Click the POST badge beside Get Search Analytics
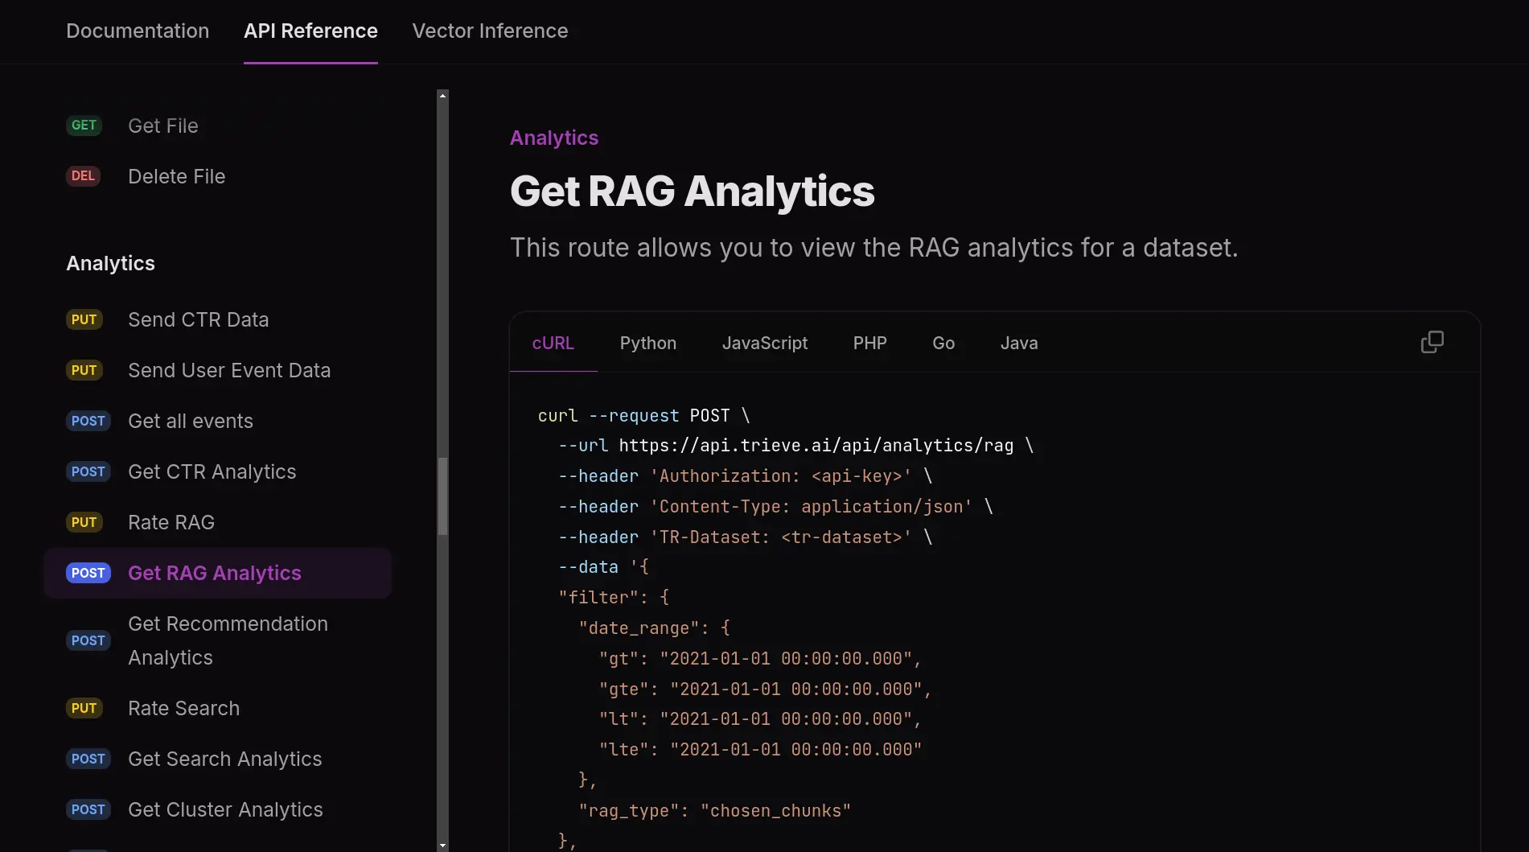This screenshot has height=852, width=1529. click(x=88, y=759)
